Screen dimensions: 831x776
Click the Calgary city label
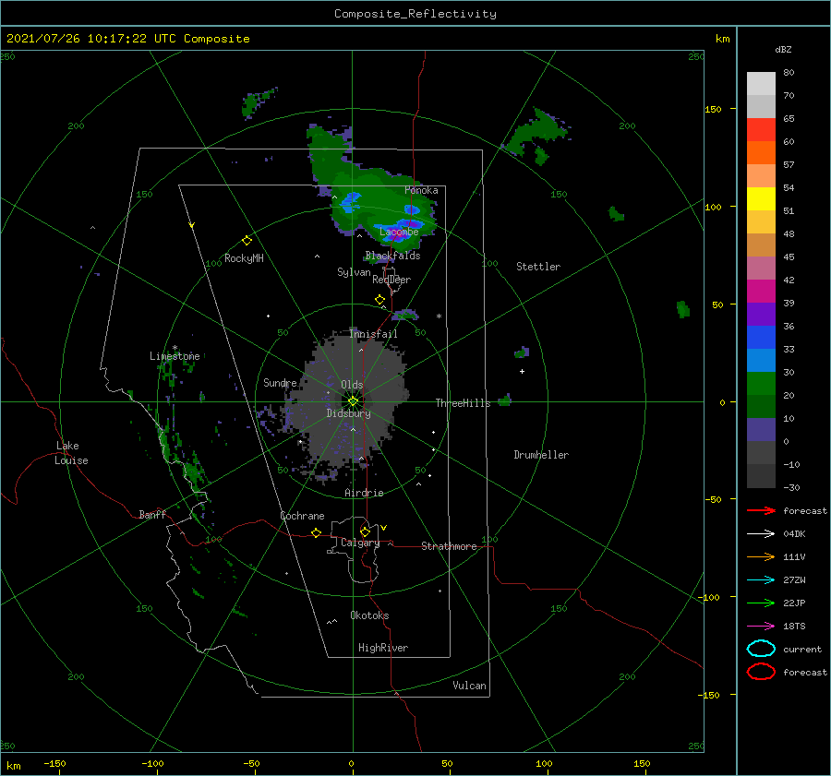[360, 543]
